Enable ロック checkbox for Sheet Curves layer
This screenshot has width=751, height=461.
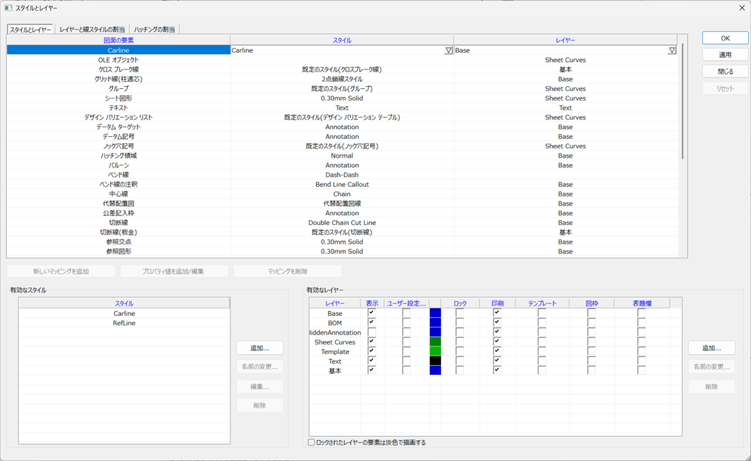pyautogui.click(x=460, y=342)
